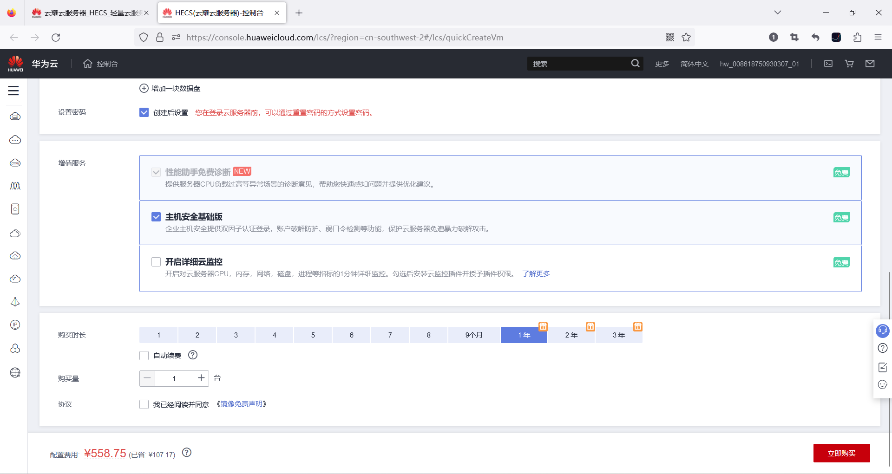Click the Elastic IP sidebar icon
This screenshot has height=474, width=892.
15,325
